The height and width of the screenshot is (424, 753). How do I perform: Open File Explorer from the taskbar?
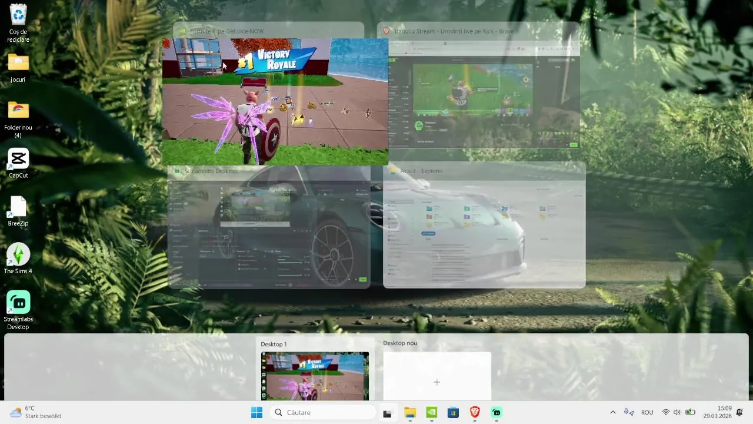409,413
